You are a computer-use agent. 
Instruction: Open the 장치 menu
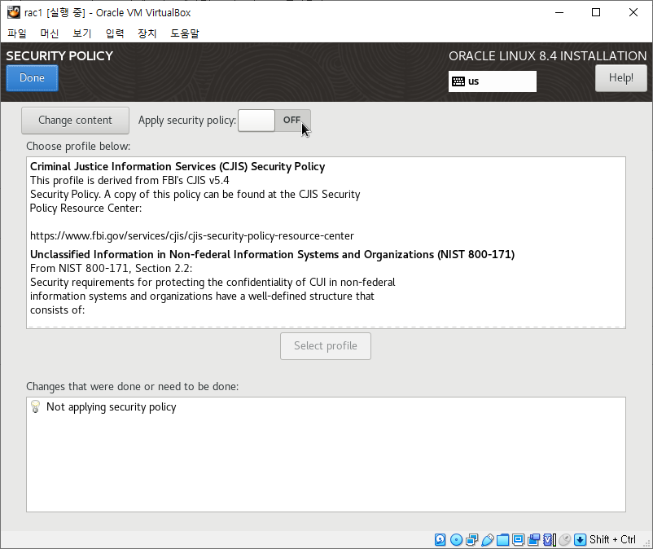click(147, 33)
